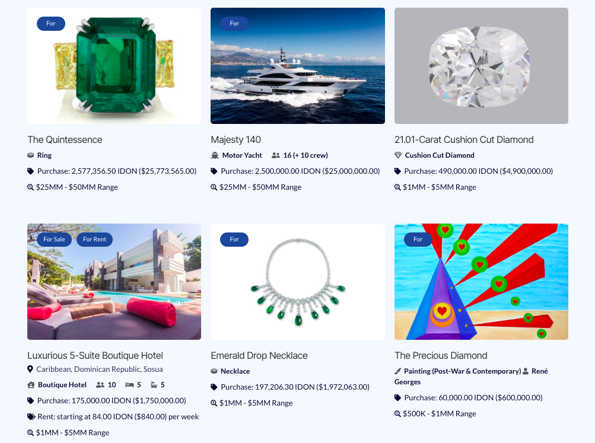The height and width of the screenshot is (443, 595).
Task: Select The Precious Diamond painting image
Action: [x=481, y=282]
